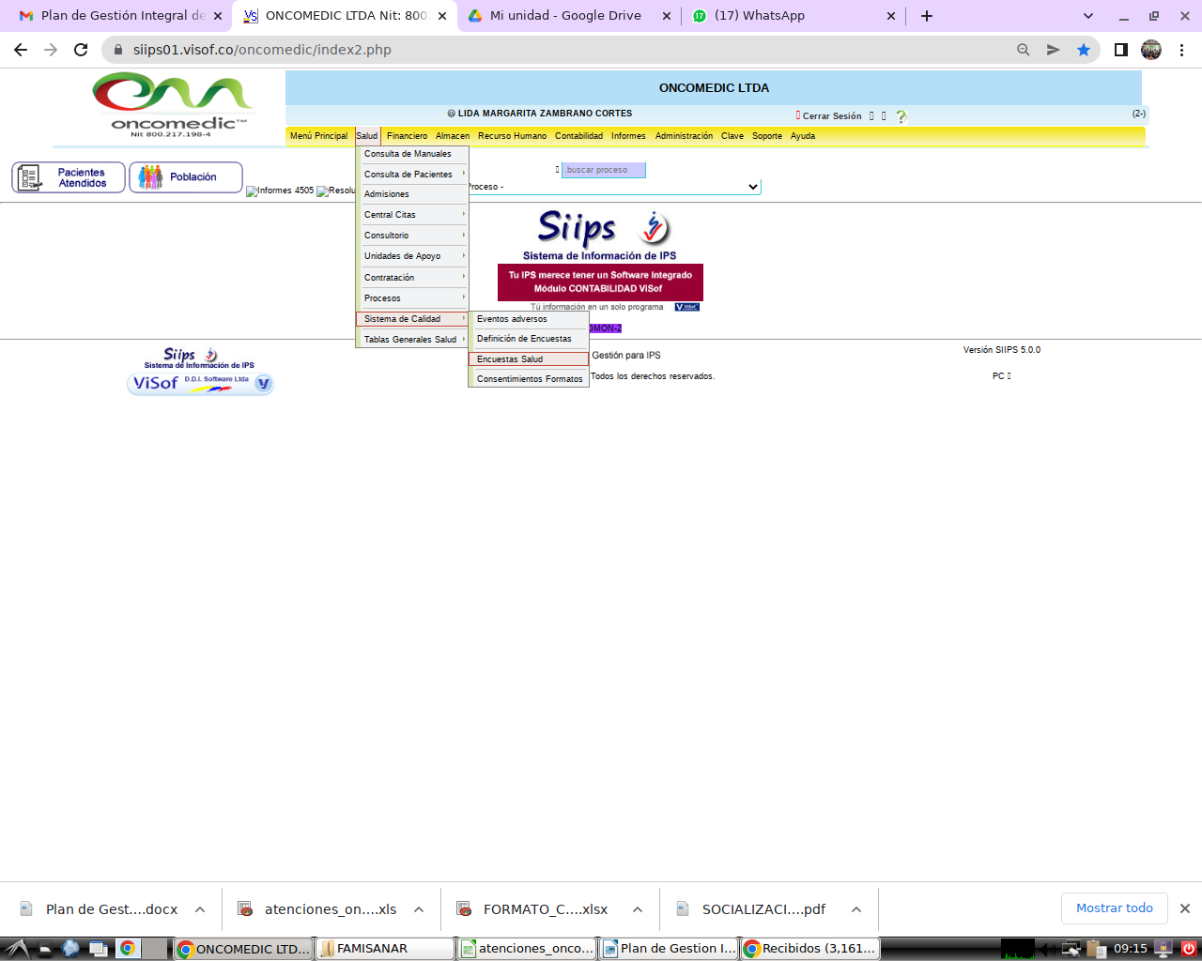
Task: Expand options for SOCIALIZACI pdf download
Action: tap(855, 909)
